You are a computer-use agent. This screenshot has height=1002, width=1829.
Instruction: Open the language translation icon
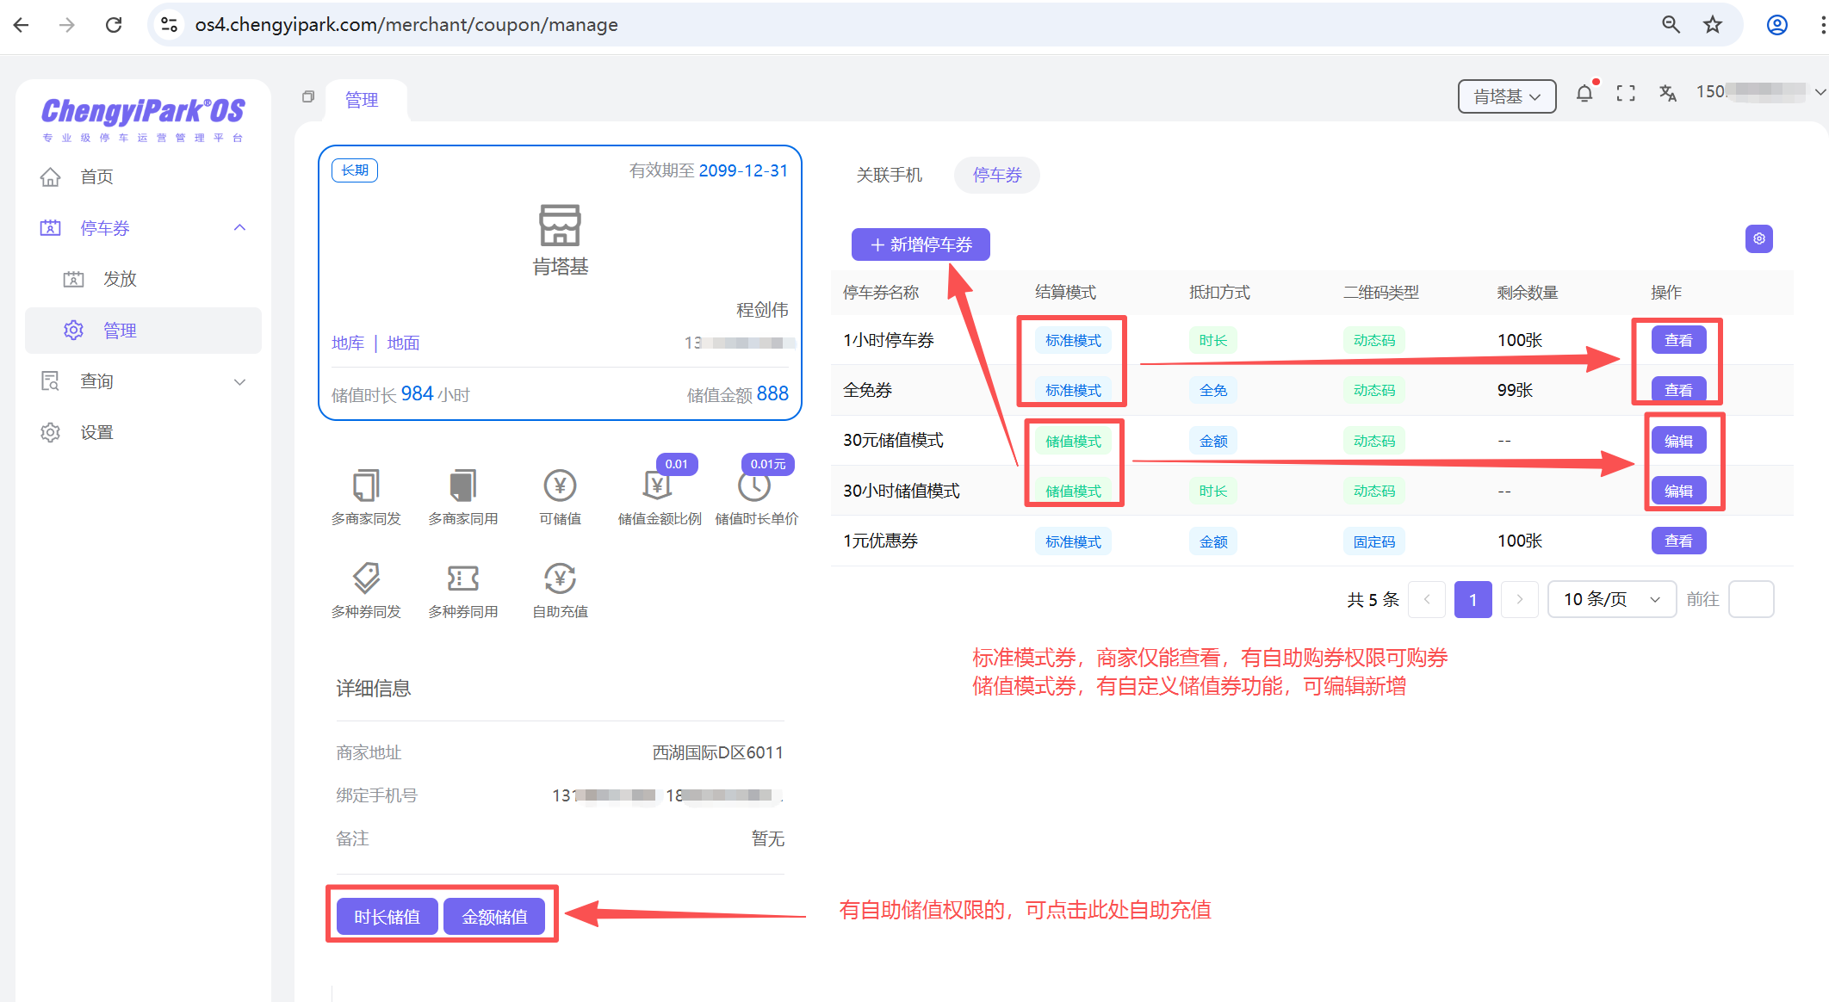1668,94
